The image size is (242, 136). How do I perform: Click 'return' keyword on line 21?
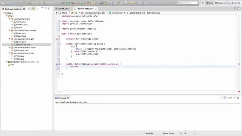[x=75, y=66]
